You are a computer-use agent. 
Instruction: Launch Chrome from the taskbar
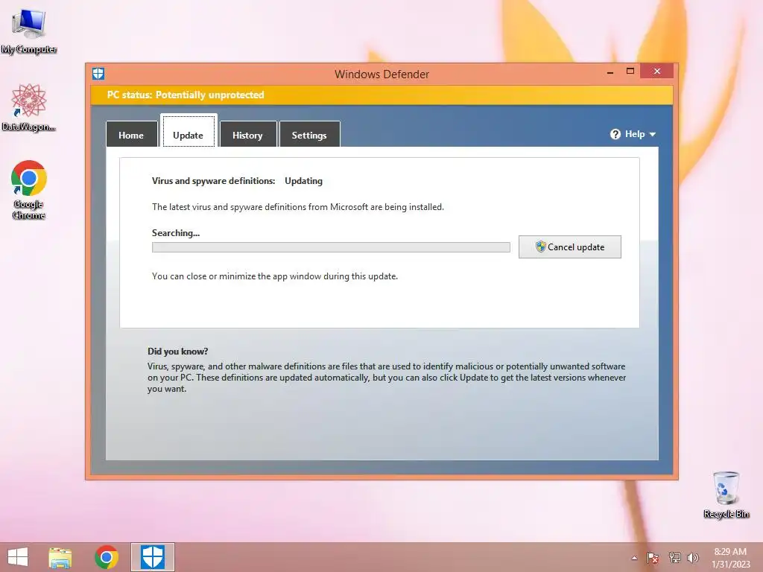(107, 557)
